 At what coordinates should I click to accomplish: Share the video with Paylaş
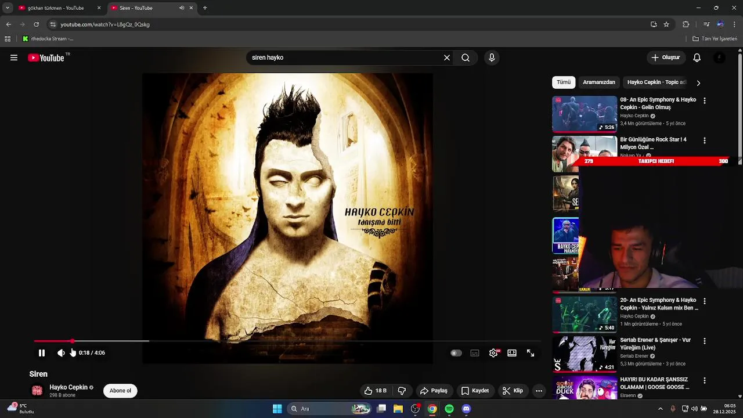434,391
